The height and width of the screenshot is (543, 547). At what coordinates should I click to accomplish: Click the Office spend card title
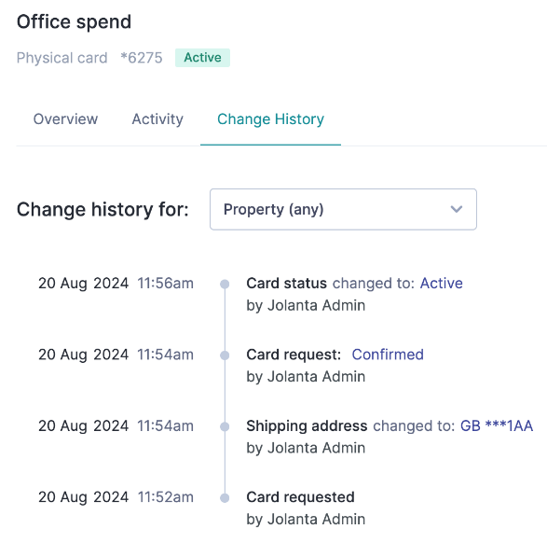(x=74, y=22)
